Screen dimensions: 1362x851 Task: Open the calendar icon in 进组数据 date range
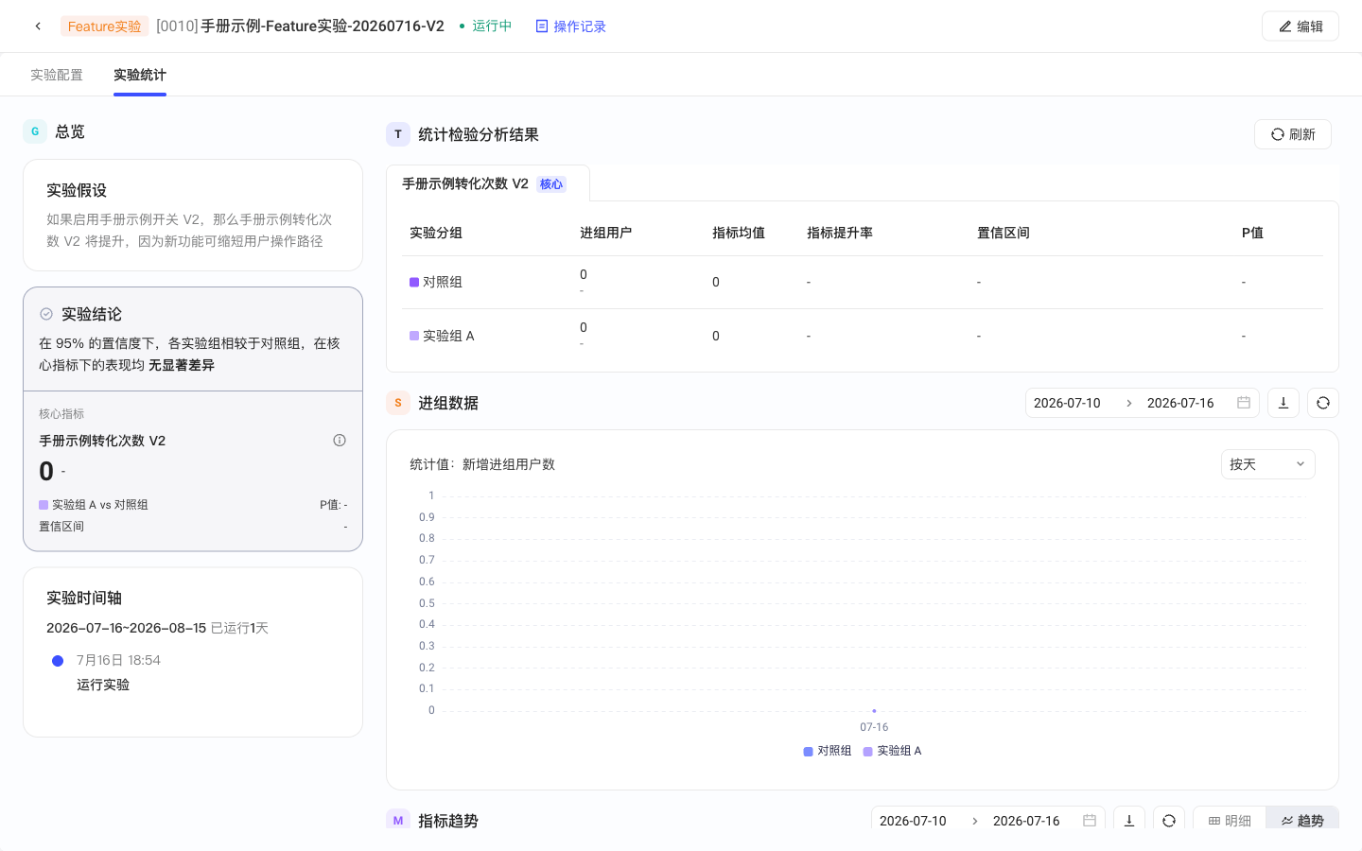(1244, 403)
